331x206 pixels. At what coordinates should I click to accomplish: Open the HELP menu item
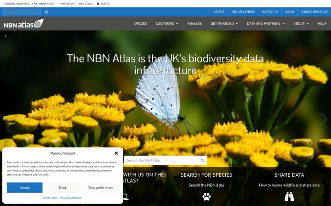322,23
